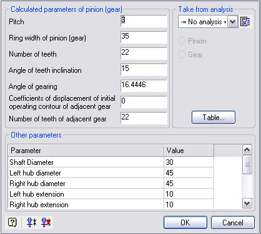Select the Shaft Diameter row
The image size is (261, 234).
click(x=111, y=162)
